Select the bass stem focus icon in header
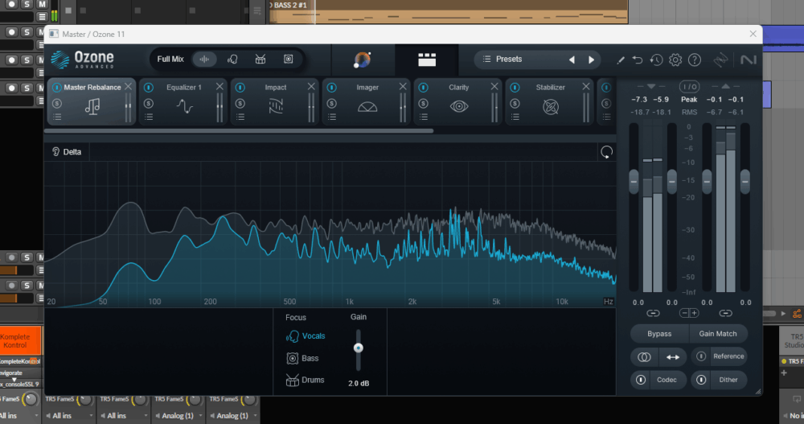This screenshot has width=804, height=424. tap(288, 59)
